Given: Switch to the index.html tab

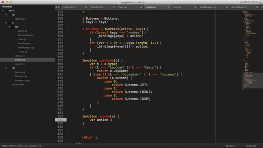Looking at the screenshot, I should tap(69, 7).
